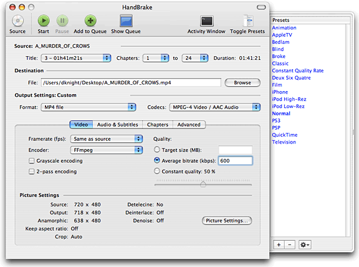Select the Broke preset
Image resolution: width=359 pixels, height=267 pixels.
pyautogui.click(x=279, y=56)
